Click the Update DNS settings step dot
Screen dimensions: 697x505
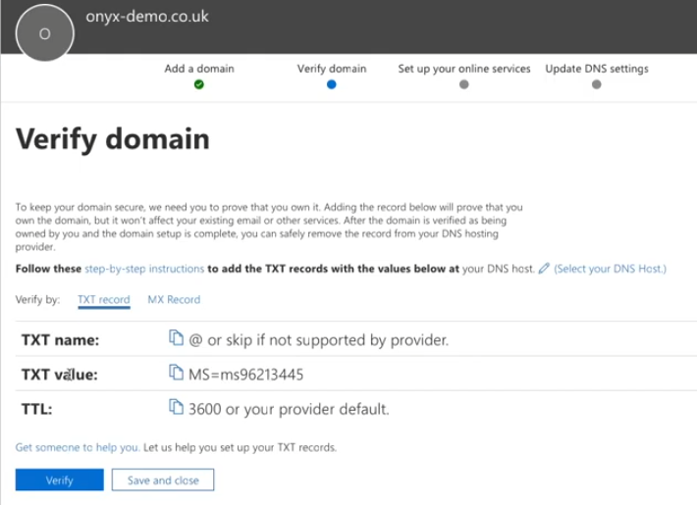click(597, 84)
